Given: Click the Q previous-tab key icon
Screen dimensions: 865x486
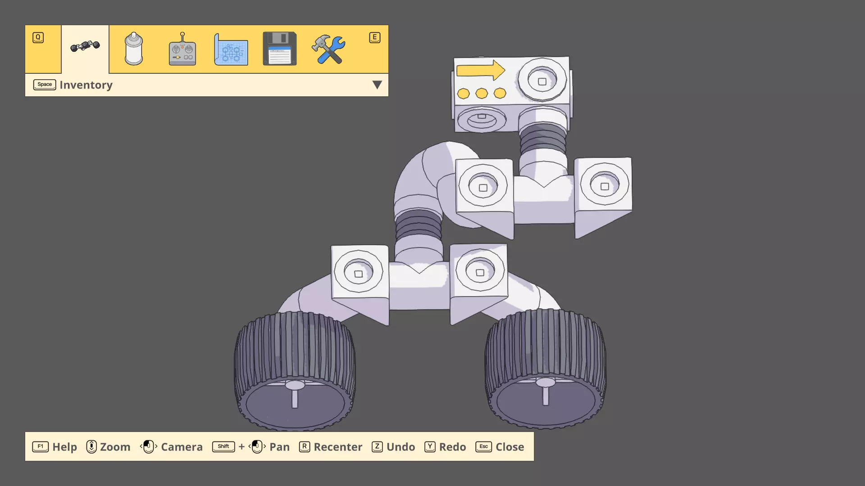Looking at the screenshot, I should [x=38, y=37].
